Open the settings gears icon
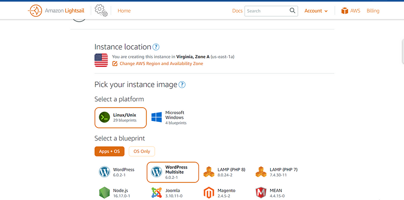Viewport: 404px width, 200px height. (x=101, y=11)
